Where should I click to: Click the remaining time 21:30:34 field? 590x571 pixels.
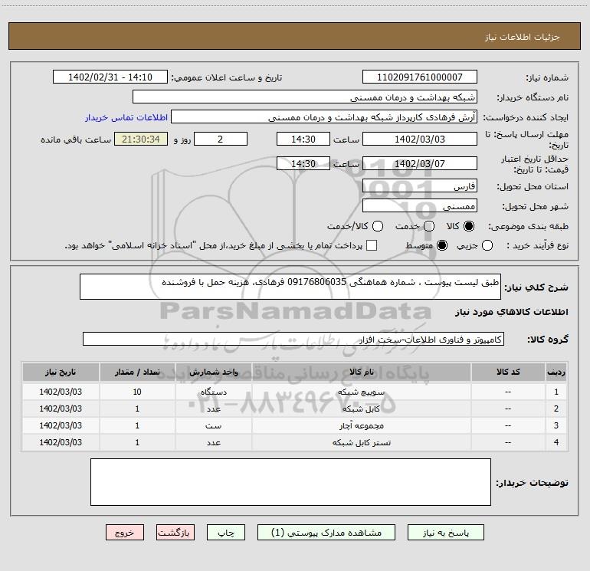141,139
